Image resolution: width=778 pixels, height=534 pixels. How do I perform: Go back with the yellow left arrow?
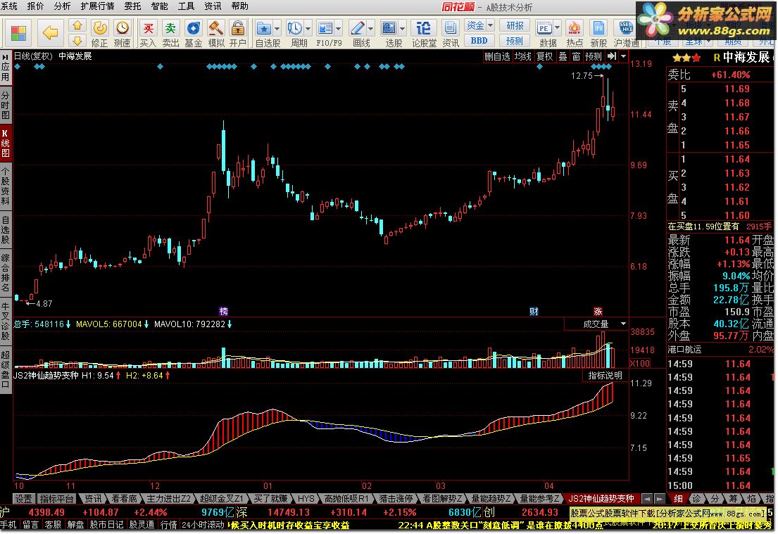(51, 33)
